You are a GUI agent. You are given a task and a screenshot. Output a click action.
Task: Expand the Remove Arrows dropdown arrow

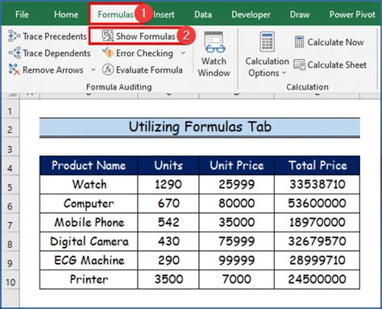click(x=93, y=70)
